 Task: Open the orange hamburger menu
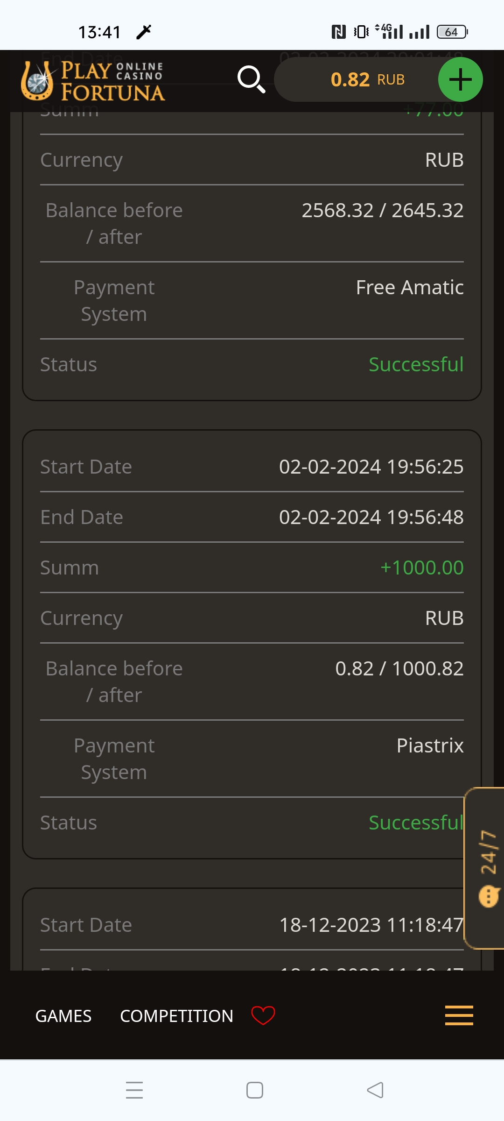pyautogui.click(x=459, y=1015)
